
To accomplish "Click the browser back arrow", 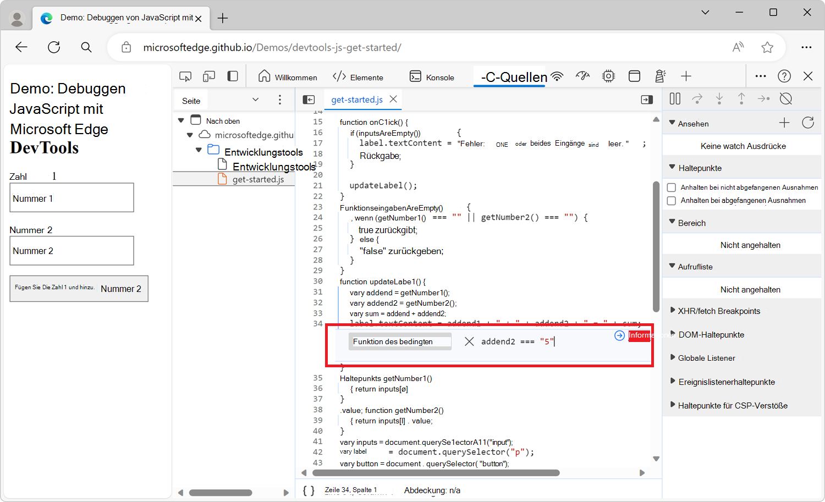I will 21,47.
